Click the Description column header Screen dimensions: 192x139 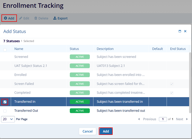point(105,49)
